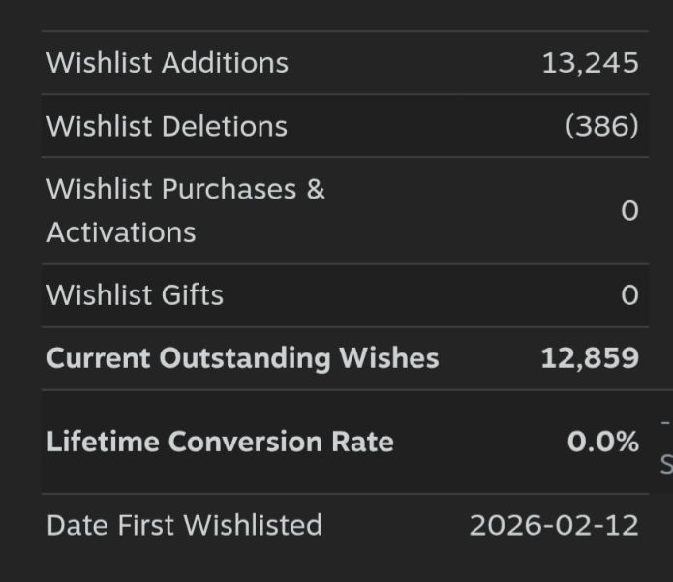This screenshot has width=673, height=582.
Task: Click the Date First Wishlisted label
Action: pyautogui.click(x=184, y=525)
